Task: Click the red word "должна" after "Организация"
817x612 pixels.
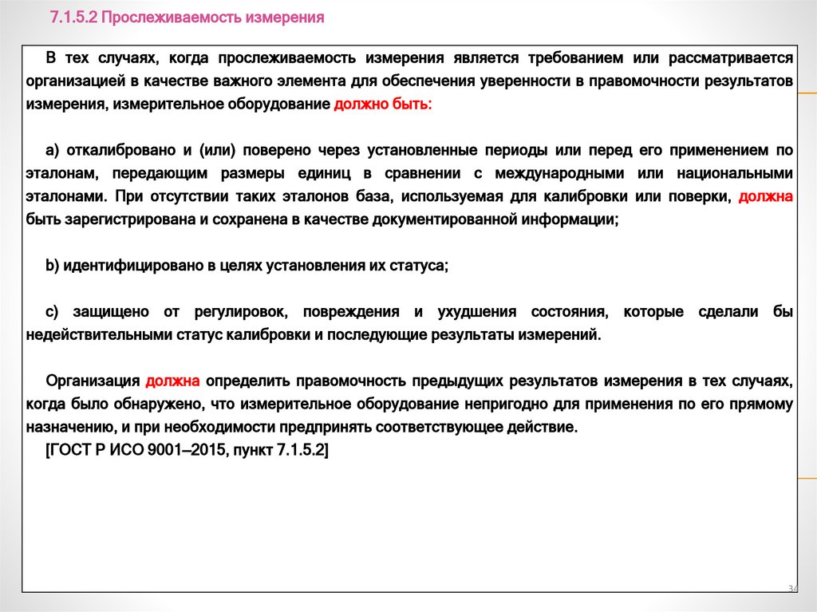Action: [172, 381]
